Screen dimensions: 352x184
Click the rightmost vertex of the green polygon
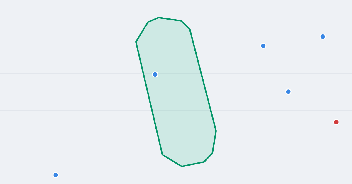[216, 131]
